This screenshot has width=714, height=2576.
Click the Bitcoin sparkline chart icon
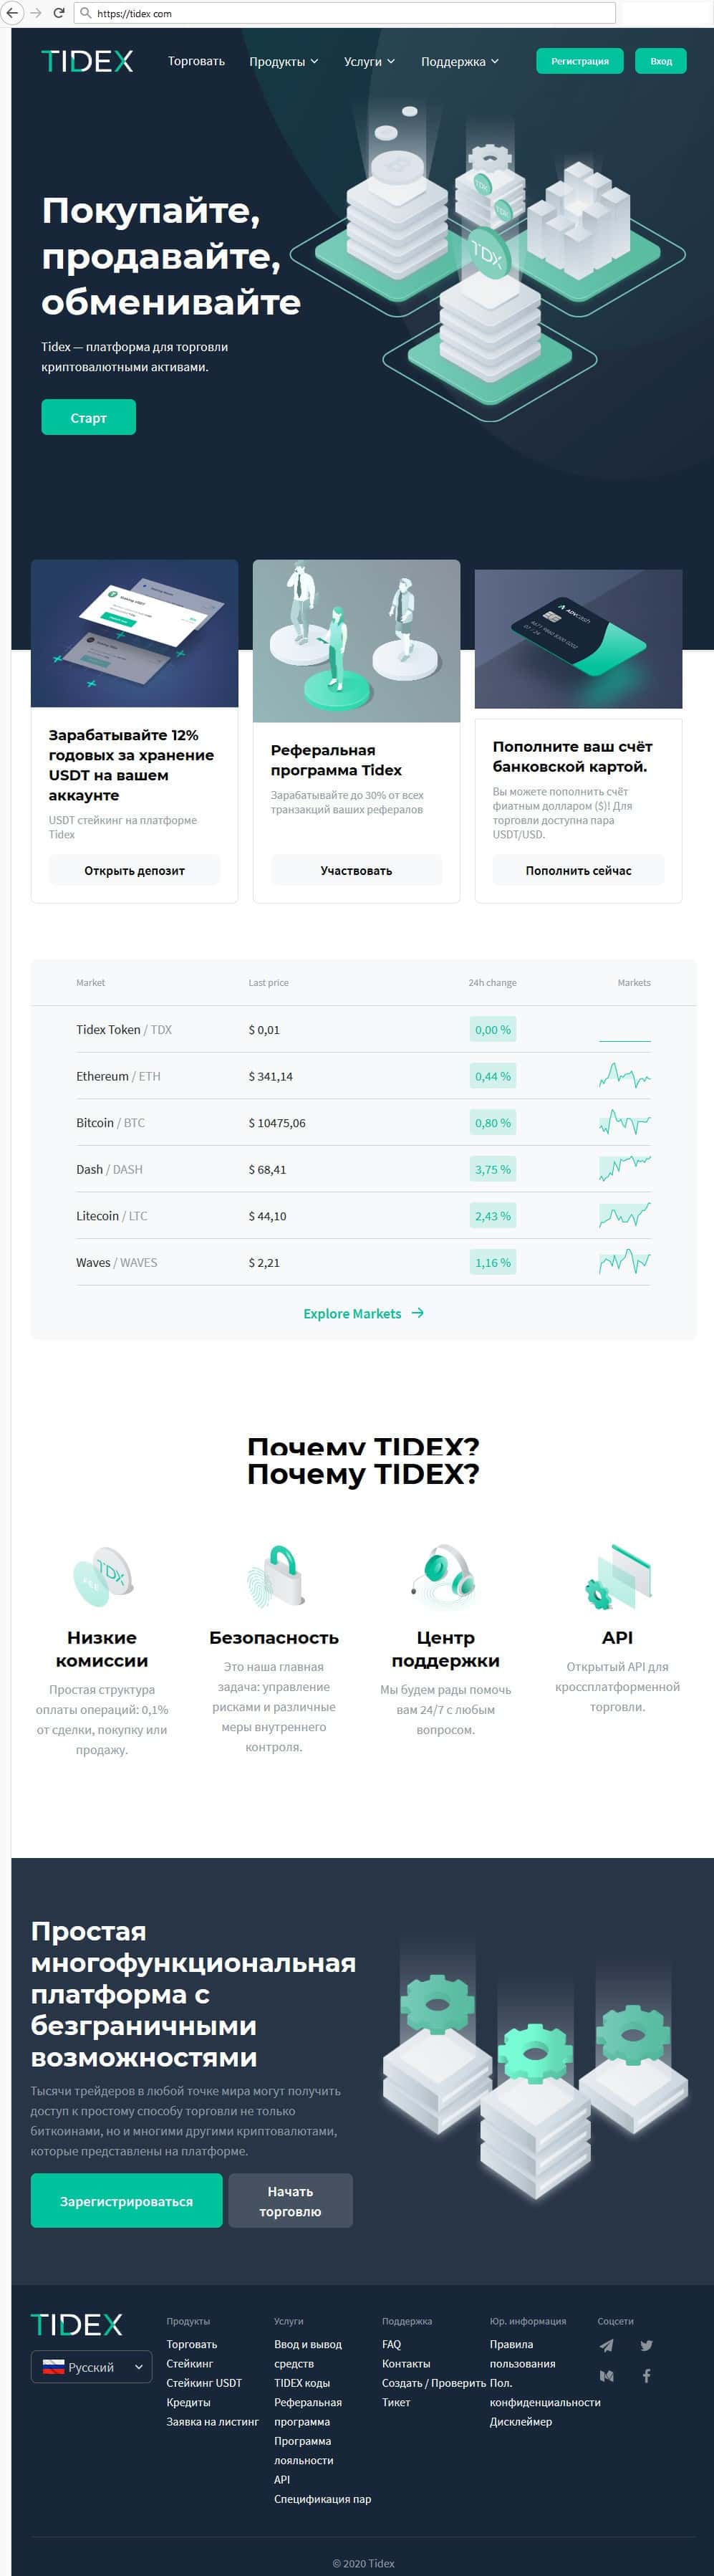pos(624,1123)
